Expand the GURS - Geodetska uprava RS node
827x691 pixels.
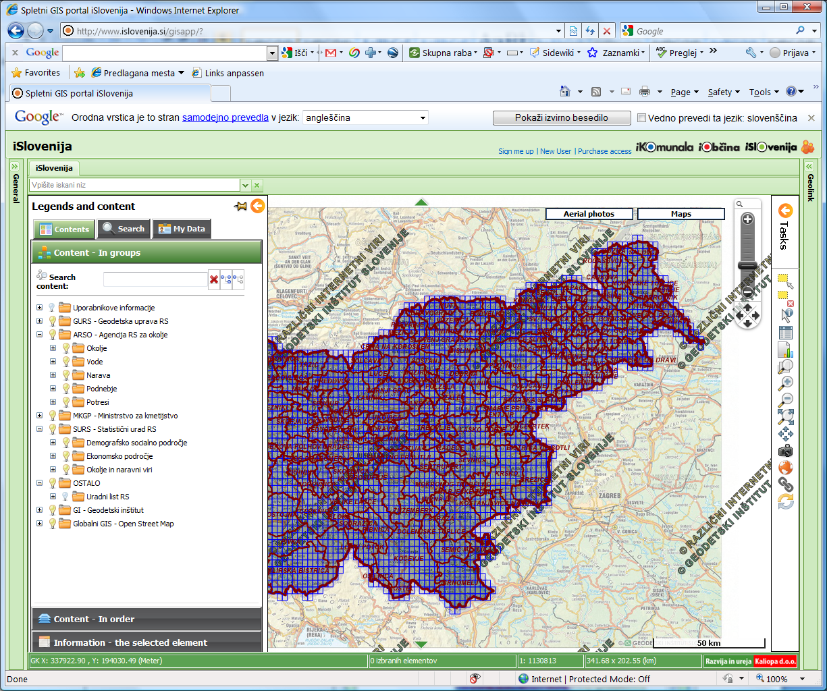click(x=39, y=321)
